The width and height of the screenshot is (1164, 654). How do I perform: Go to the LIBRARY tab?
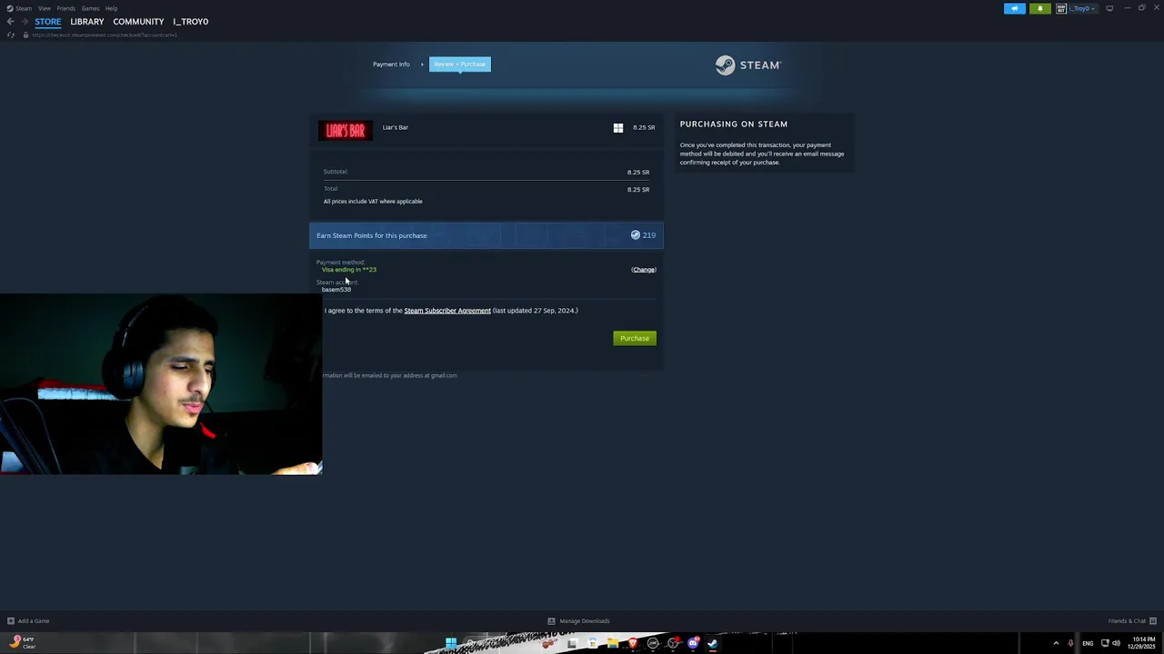coord(87,22)
